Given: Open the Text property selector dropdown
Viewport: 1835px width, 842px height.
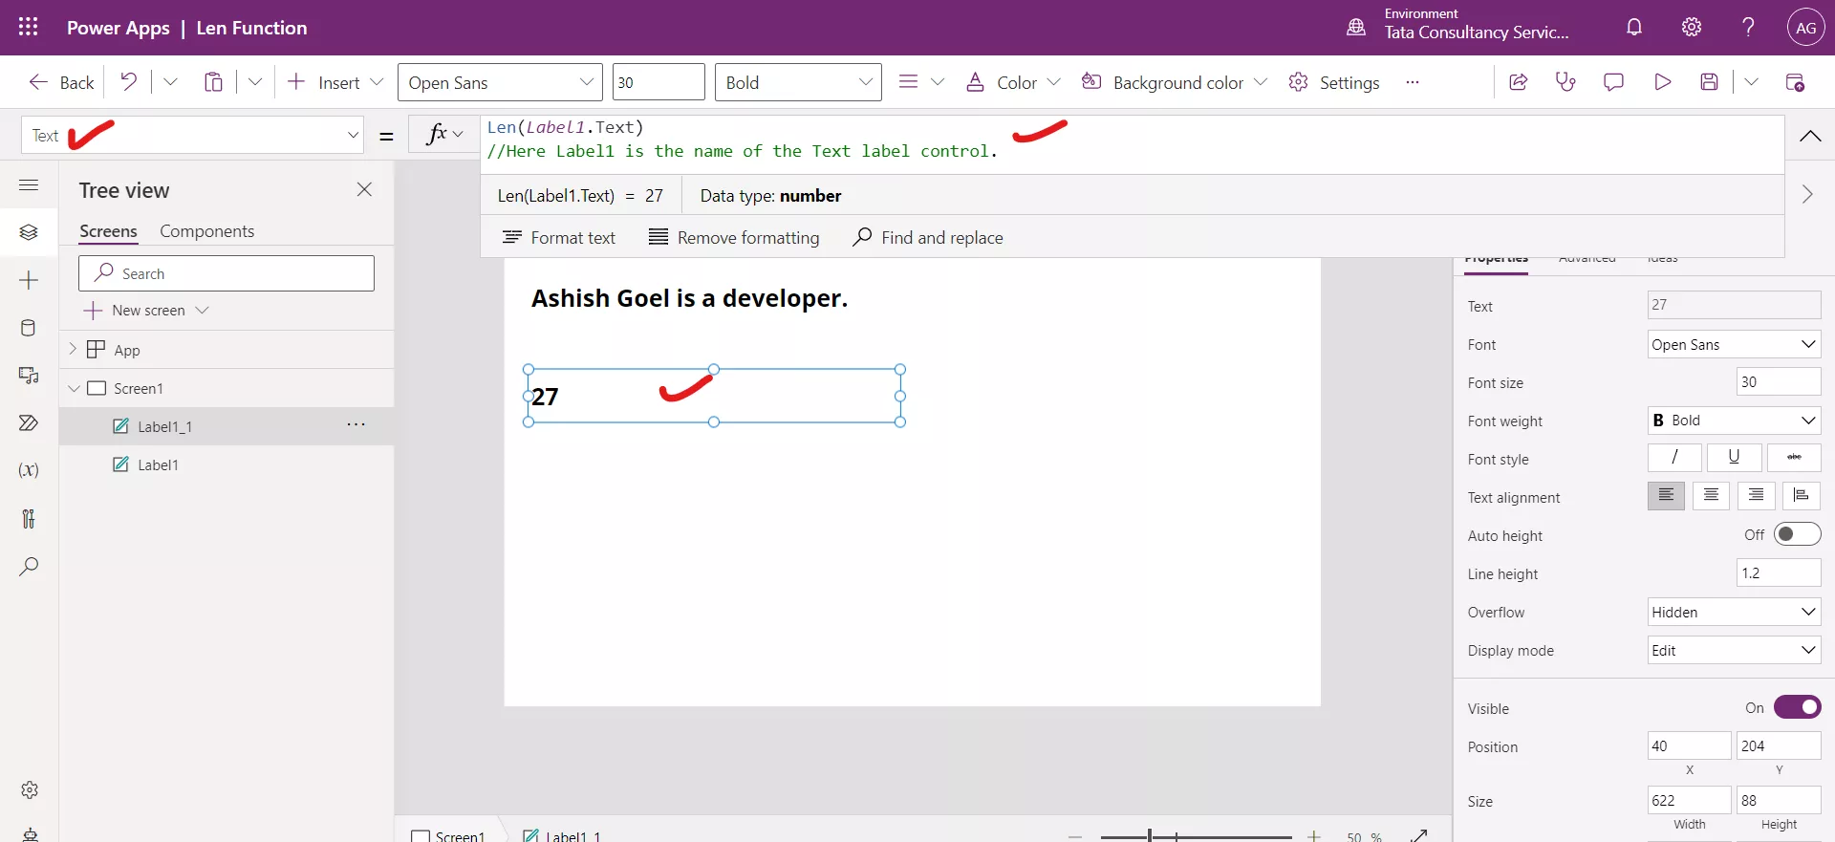Looking at the screenshot, I should coord(193,135).
